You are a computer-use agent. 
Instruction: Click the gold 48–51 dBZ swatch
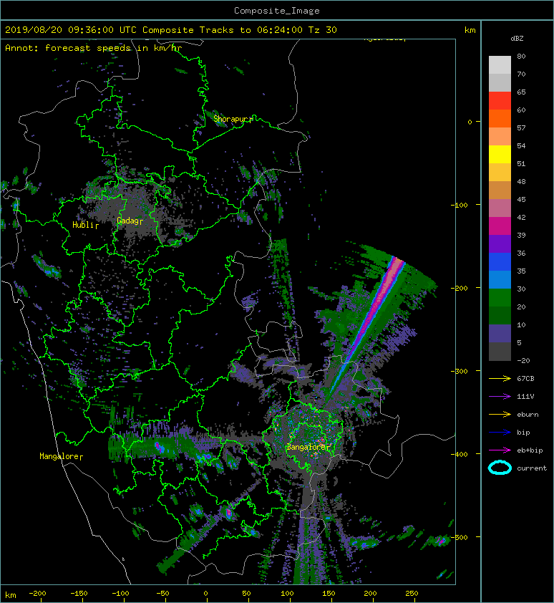(500, 173)
